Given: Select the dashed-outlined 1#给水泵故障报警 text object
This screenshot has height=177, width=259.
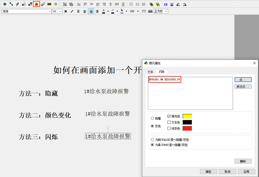Looking at the screenshot, I should [108, 136].
